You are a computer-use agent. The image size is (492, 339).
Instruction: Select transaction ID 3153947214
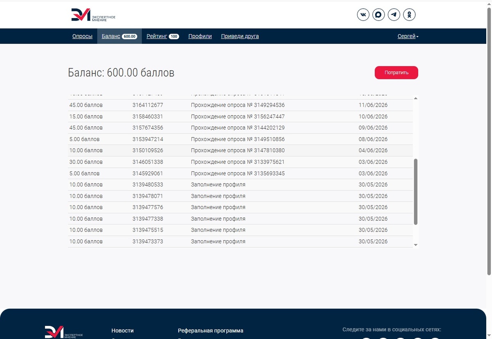coord(148,139)
